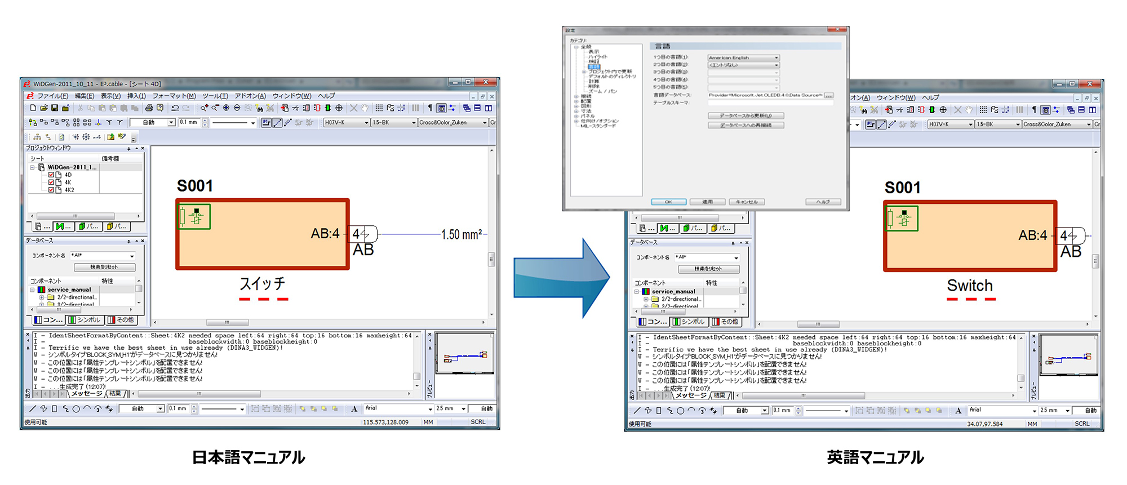This screenshot has width=1127, height=485.
Task: Select 言語 item in settings category tree
Action: (x=594, y=66)
